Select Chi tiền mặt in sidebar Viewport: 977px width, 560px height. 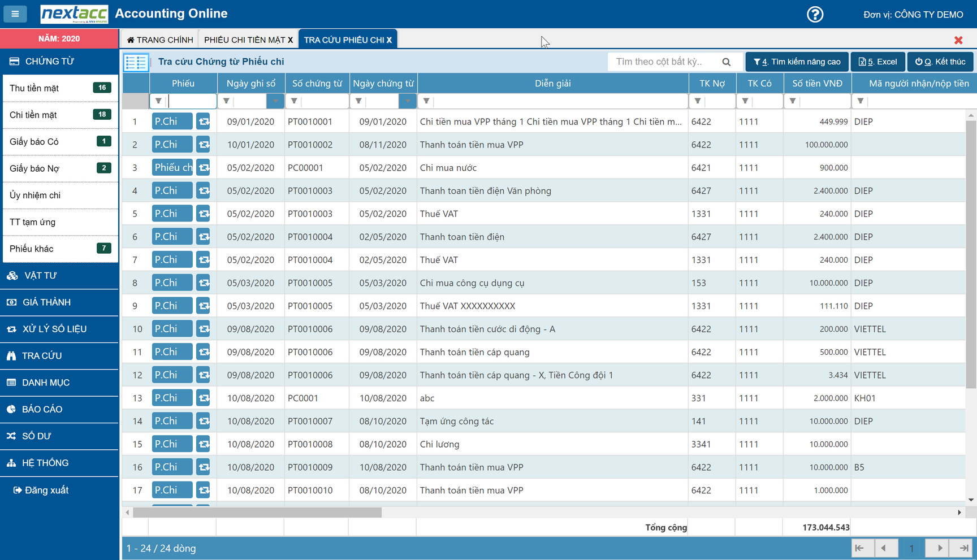point(34,115)
